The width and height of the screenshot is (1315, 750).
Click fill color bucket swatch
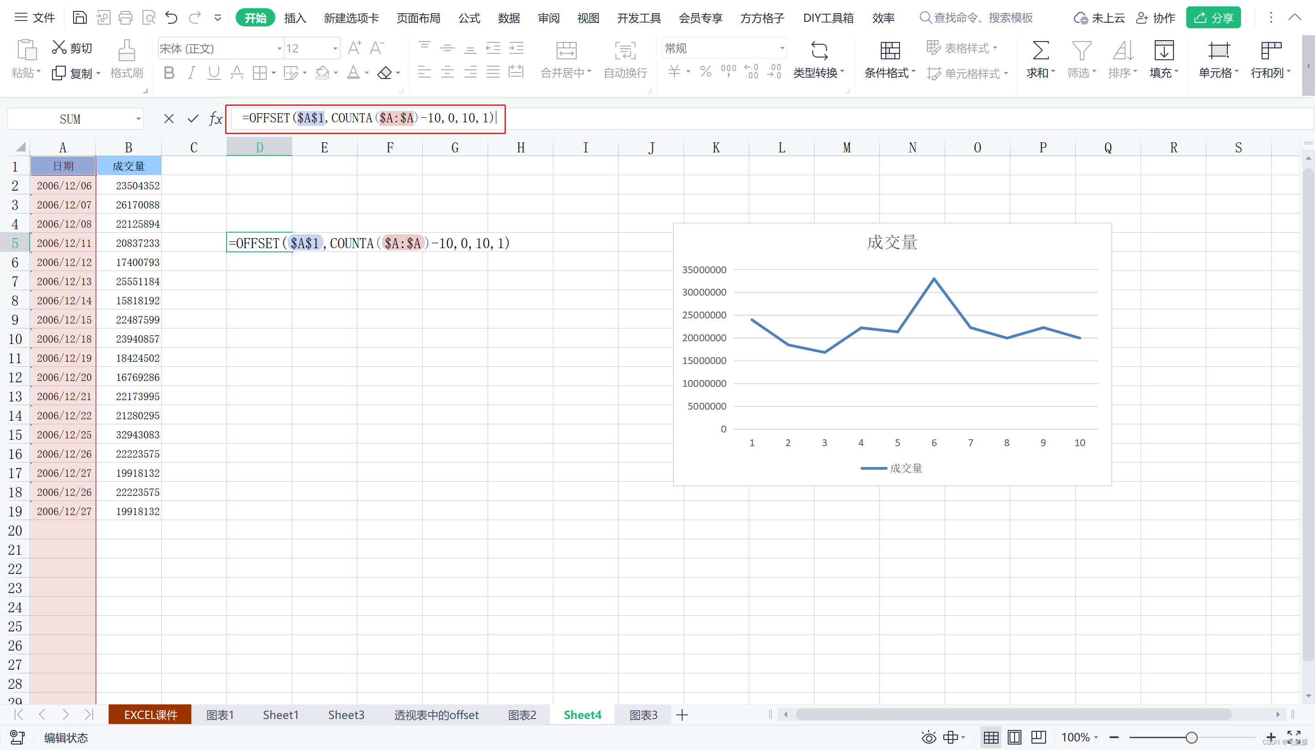click(322, 73)
